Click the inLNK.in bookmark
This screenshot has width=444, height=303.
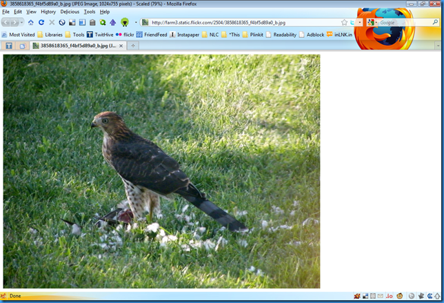339,35
